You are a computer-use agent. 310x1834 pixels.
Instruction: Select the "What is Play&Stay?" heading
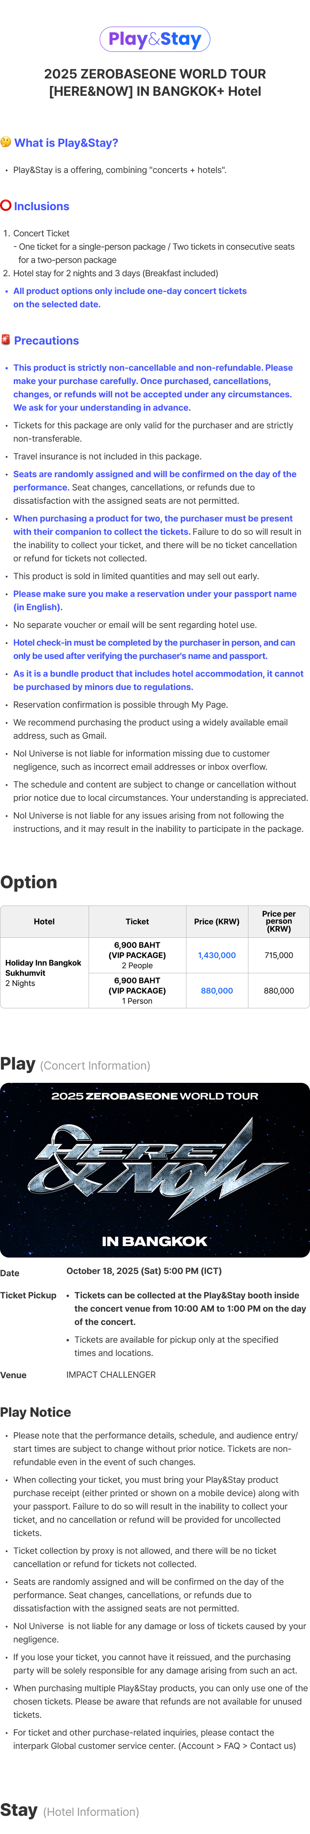pyautogui.click(x=66, y=143)
